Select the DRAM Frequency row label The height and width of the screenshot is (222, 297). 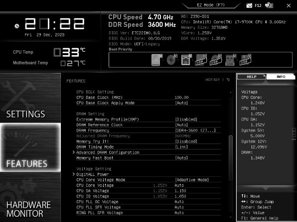coord(93,130)
